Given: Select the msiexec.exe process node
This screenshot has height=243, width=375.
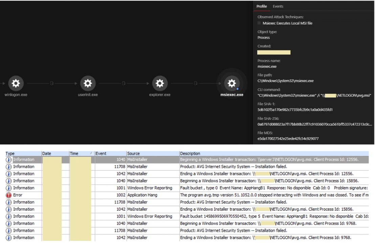Looking at the screenshot, I should [x=232, y=83].
